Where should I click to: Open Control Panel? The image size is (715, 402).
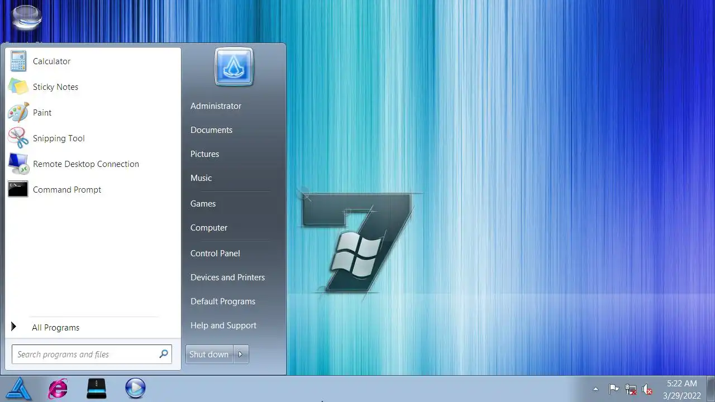[215, 253]
